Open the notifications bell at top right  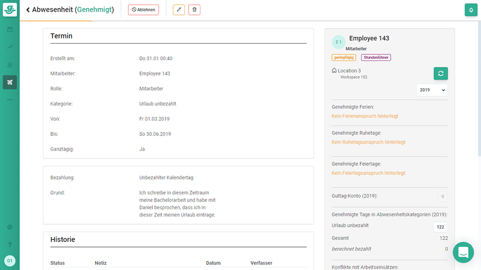pyautogui.click(x=471, y=10)
